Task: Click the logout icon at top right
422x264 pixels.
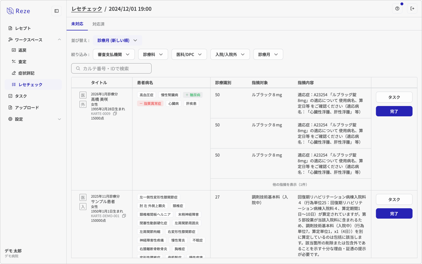Action: coord(413,8)
